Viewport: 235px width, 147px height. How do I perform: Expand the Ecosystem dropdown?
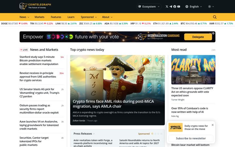tap(149, 7)
